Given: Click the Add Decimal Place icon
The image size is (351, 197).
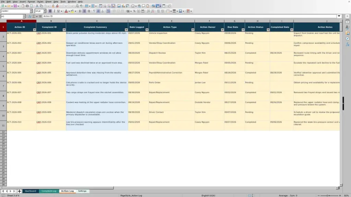Looking at the screenshot, I should click(x=148, y=11).
